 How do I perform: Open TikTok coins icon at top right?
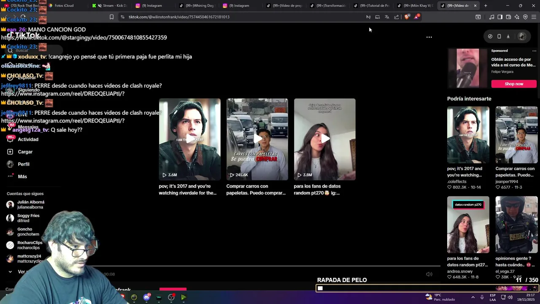[490, 36]
